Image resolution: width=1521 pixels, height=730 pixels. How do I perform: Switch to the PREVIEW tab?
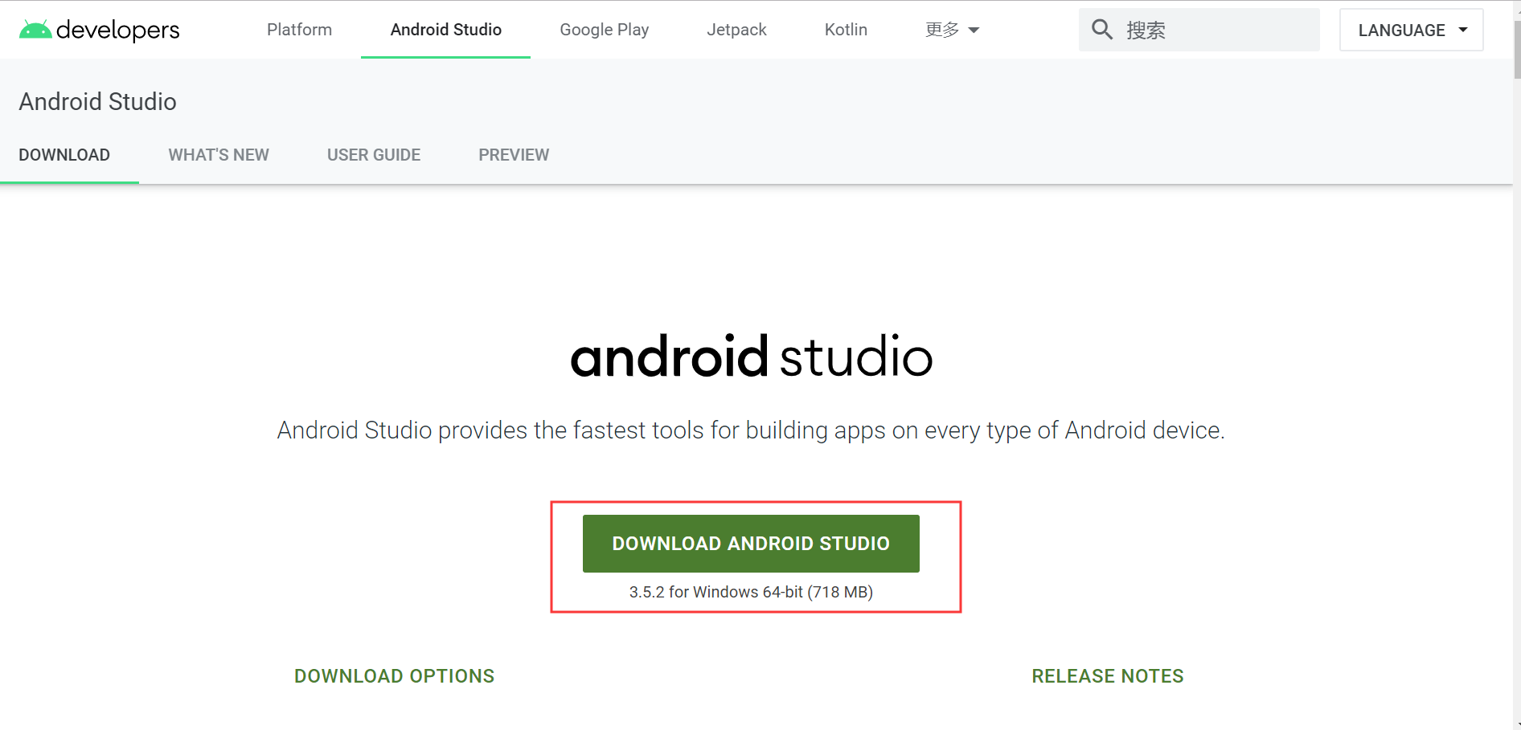click(514, 155)
